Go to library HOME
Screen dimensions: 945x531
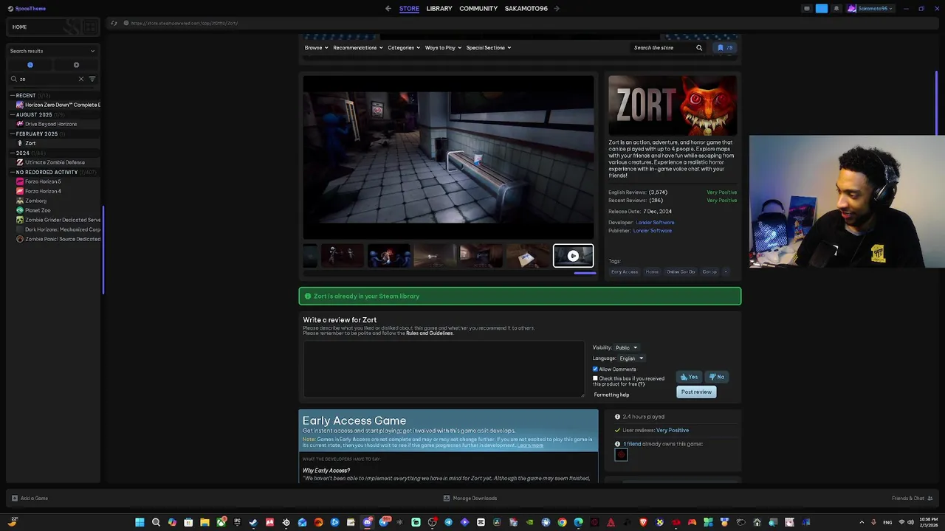[19, 27]
